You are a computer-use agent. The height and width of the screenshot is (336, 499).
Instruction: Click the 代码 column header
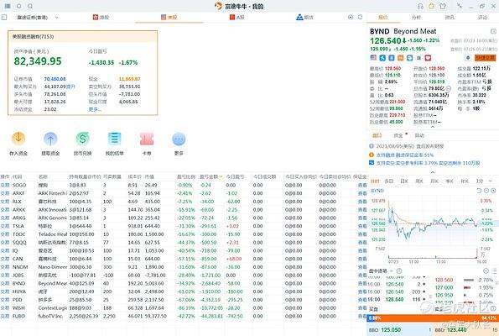tap(17, 176)
